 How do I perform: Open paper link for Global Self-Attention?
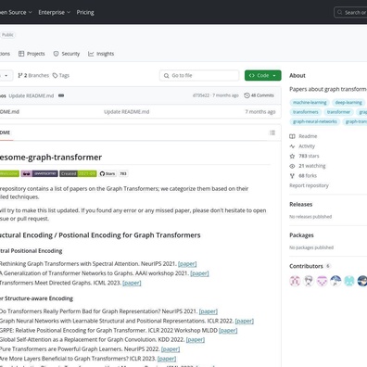196,340
